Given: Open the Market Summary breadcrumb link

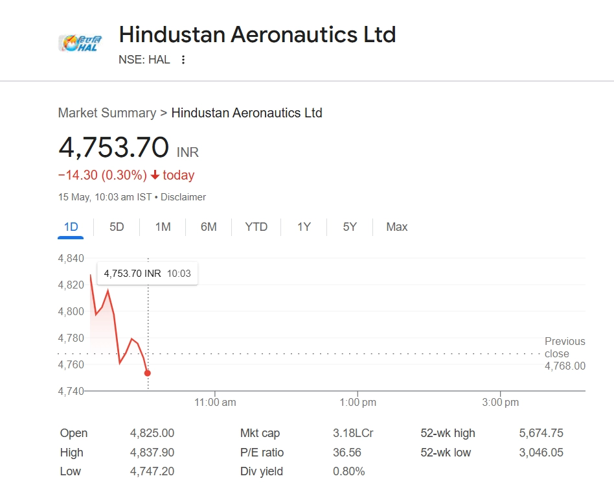Looking at the screenshot, I should pos(107,113).
